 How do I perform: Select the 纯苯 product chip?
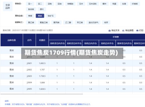click(106, 23)
